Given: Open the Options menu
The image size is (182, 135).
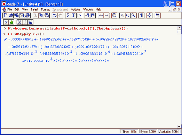Looking at the screenshot, I should [x=76, y=9].
